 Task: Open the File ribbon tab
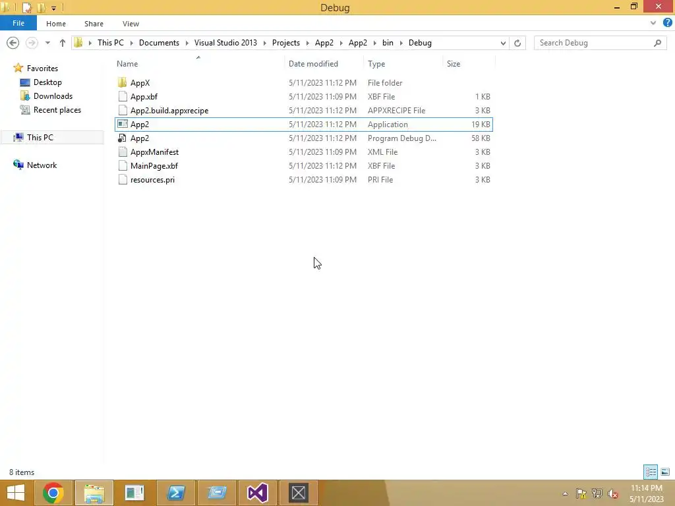point(18,23)
